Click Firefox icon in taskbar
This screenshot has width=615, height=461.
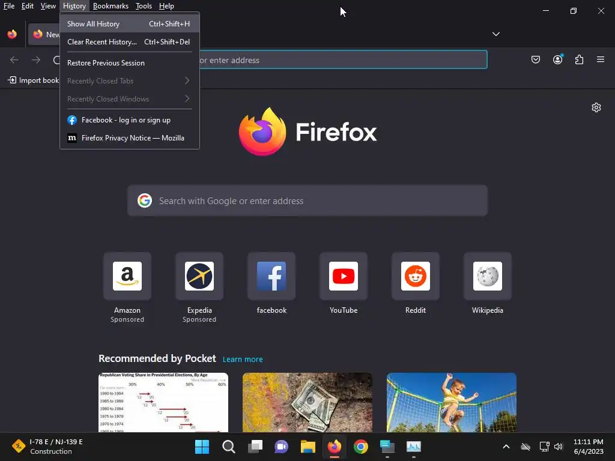(x=334, y=447)
